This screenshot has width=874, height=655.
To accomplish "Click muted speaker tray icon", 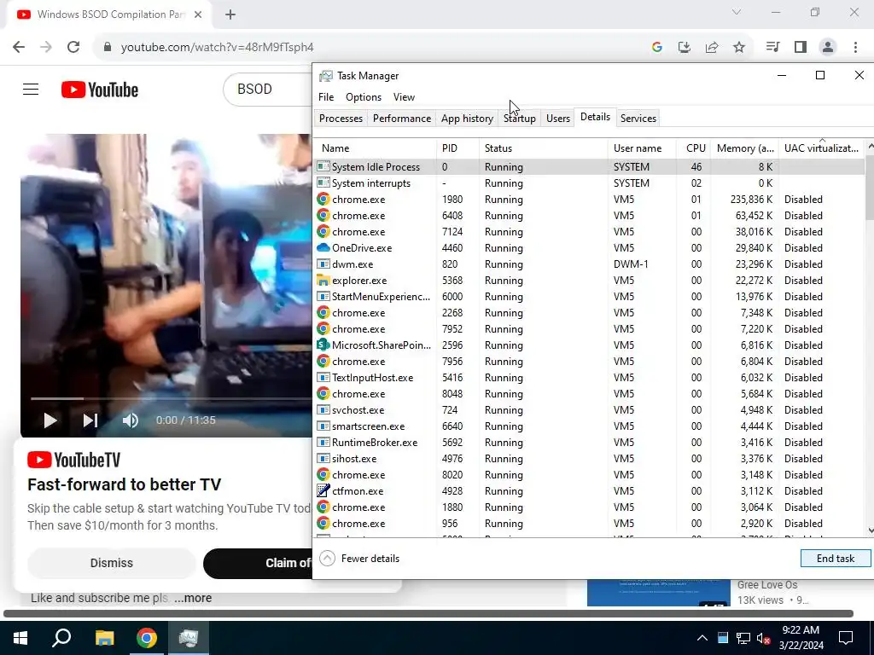I will [764, 638].
